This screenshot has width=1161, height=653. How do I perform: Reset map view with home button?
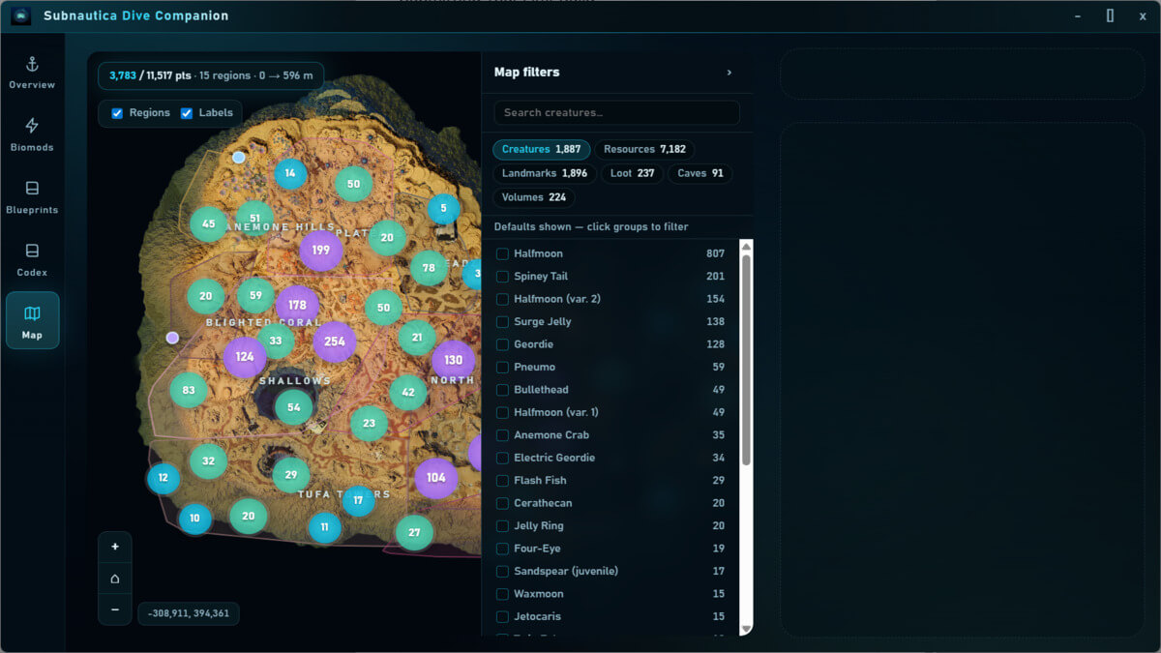[x=115, y=579]
